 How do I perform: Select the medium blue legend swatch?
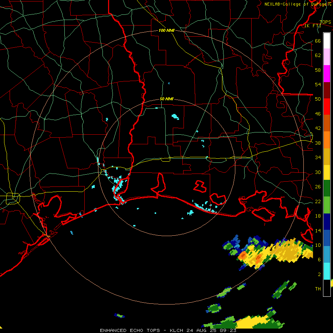pyautogui.click(x=327, y=238)
